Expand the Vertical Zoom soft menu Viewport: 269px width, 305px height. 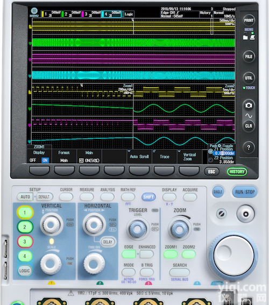(189, 157)
